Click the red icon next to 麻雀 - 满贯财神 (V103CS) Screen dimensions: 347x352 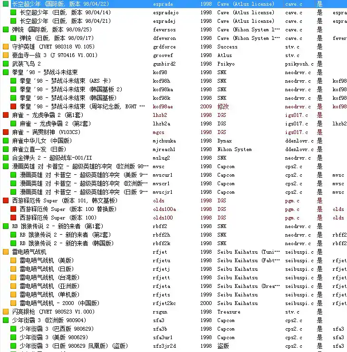click(6, 133)
